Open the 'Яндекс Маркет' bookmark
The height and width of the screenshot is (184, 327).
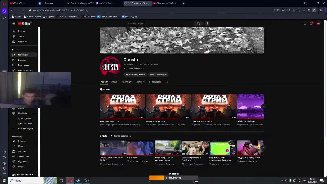tap(32, 17)
